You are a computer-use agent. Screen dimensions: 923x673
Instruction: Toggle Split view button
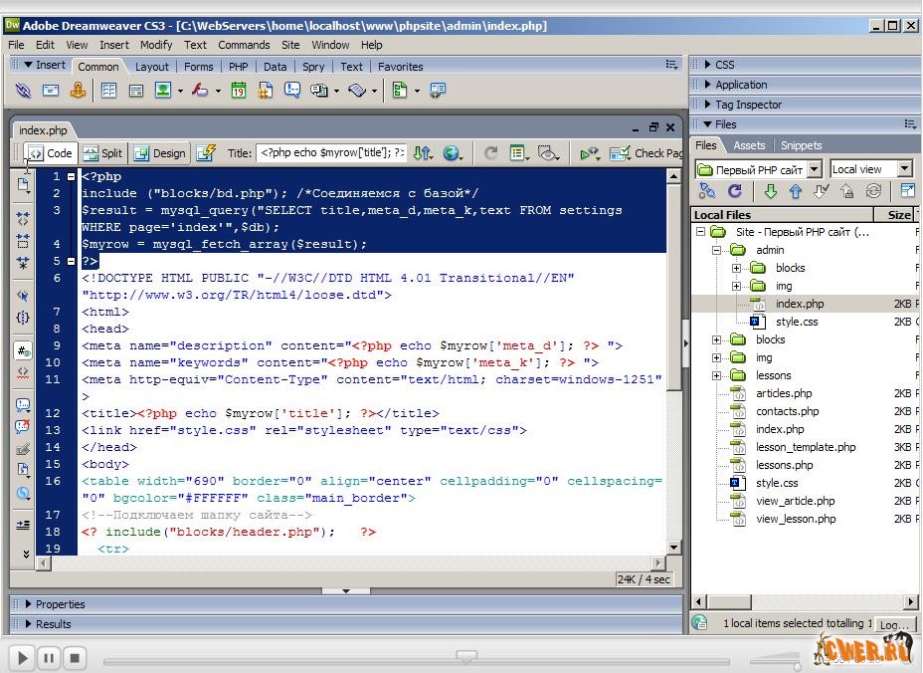(x=102, y=153)
